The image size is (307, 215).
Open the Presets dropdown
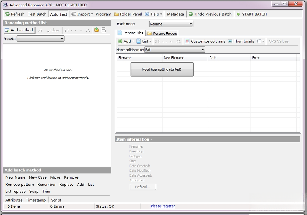[x=41, y=39]
